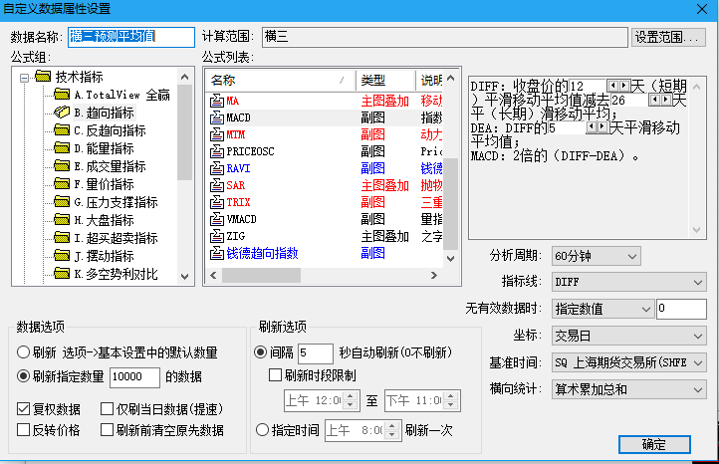Enable the 反转价格 checkbox

pos(24,430)
